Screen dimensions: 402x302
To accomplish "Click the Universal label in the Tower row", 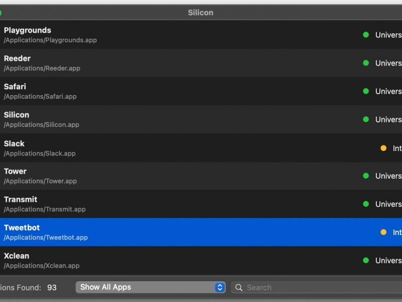I will click(x=388, y=176).
